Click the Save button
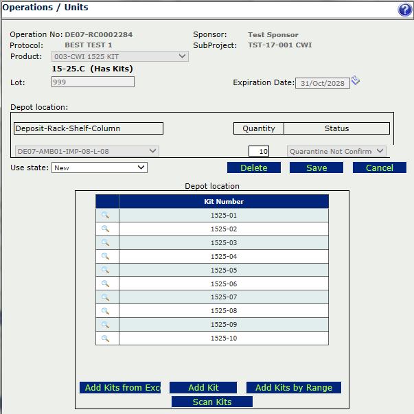This screenshot has height=414, width=414. click(317, 168)
